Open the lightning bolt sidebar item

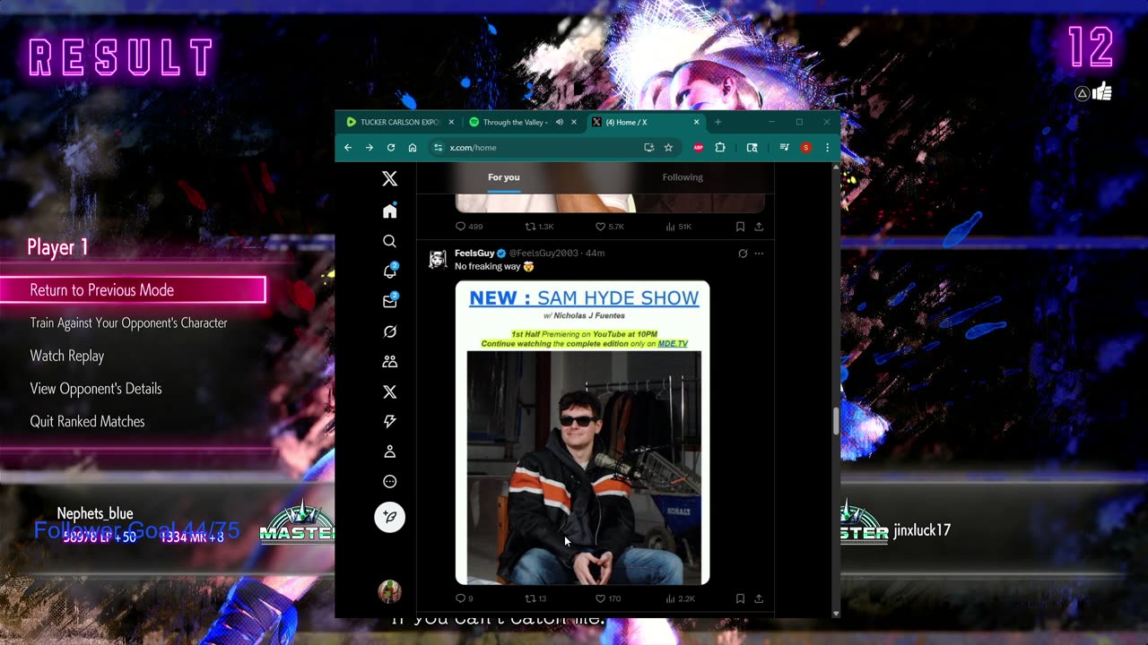click(x=389, y=421)
